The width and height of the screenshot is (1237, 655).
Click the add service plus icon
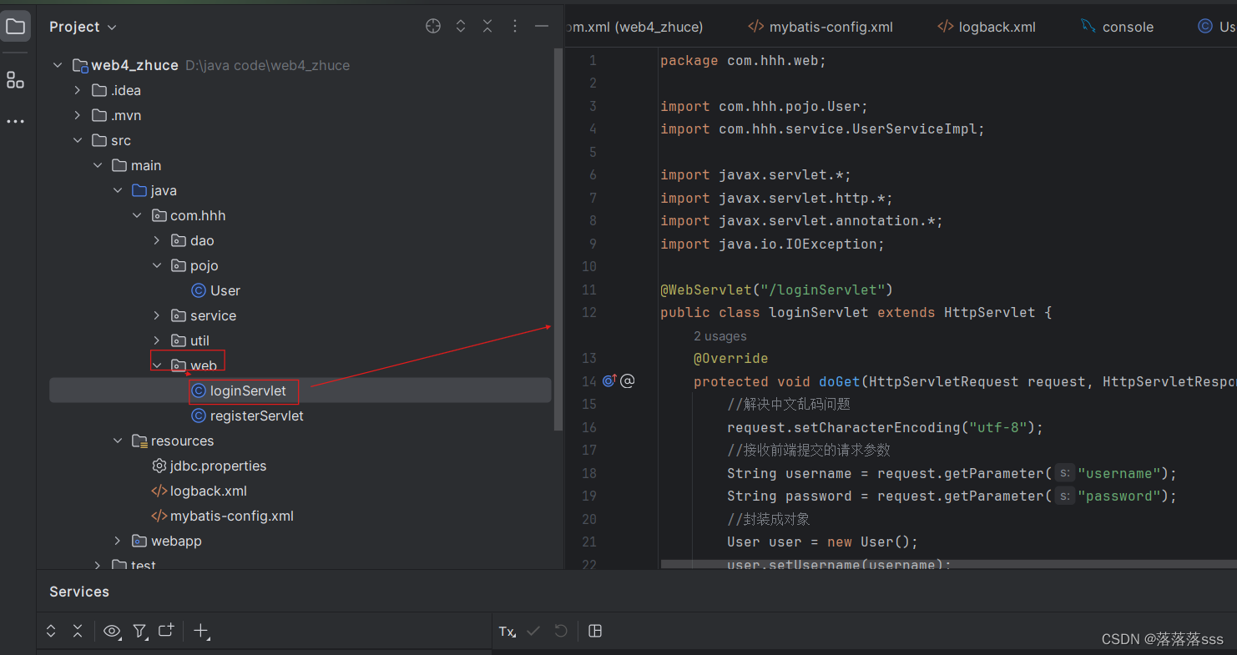[201, 631]
